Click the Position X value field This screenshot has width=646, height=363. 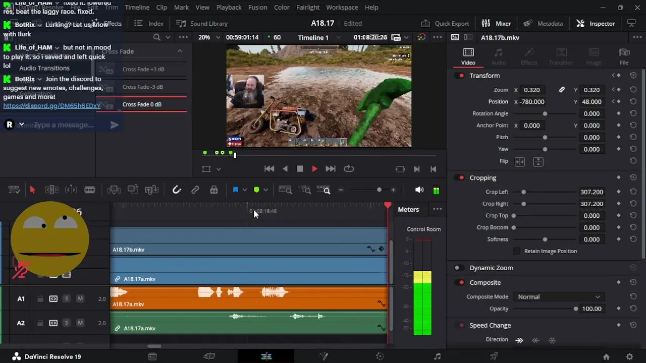click(532, 102)
